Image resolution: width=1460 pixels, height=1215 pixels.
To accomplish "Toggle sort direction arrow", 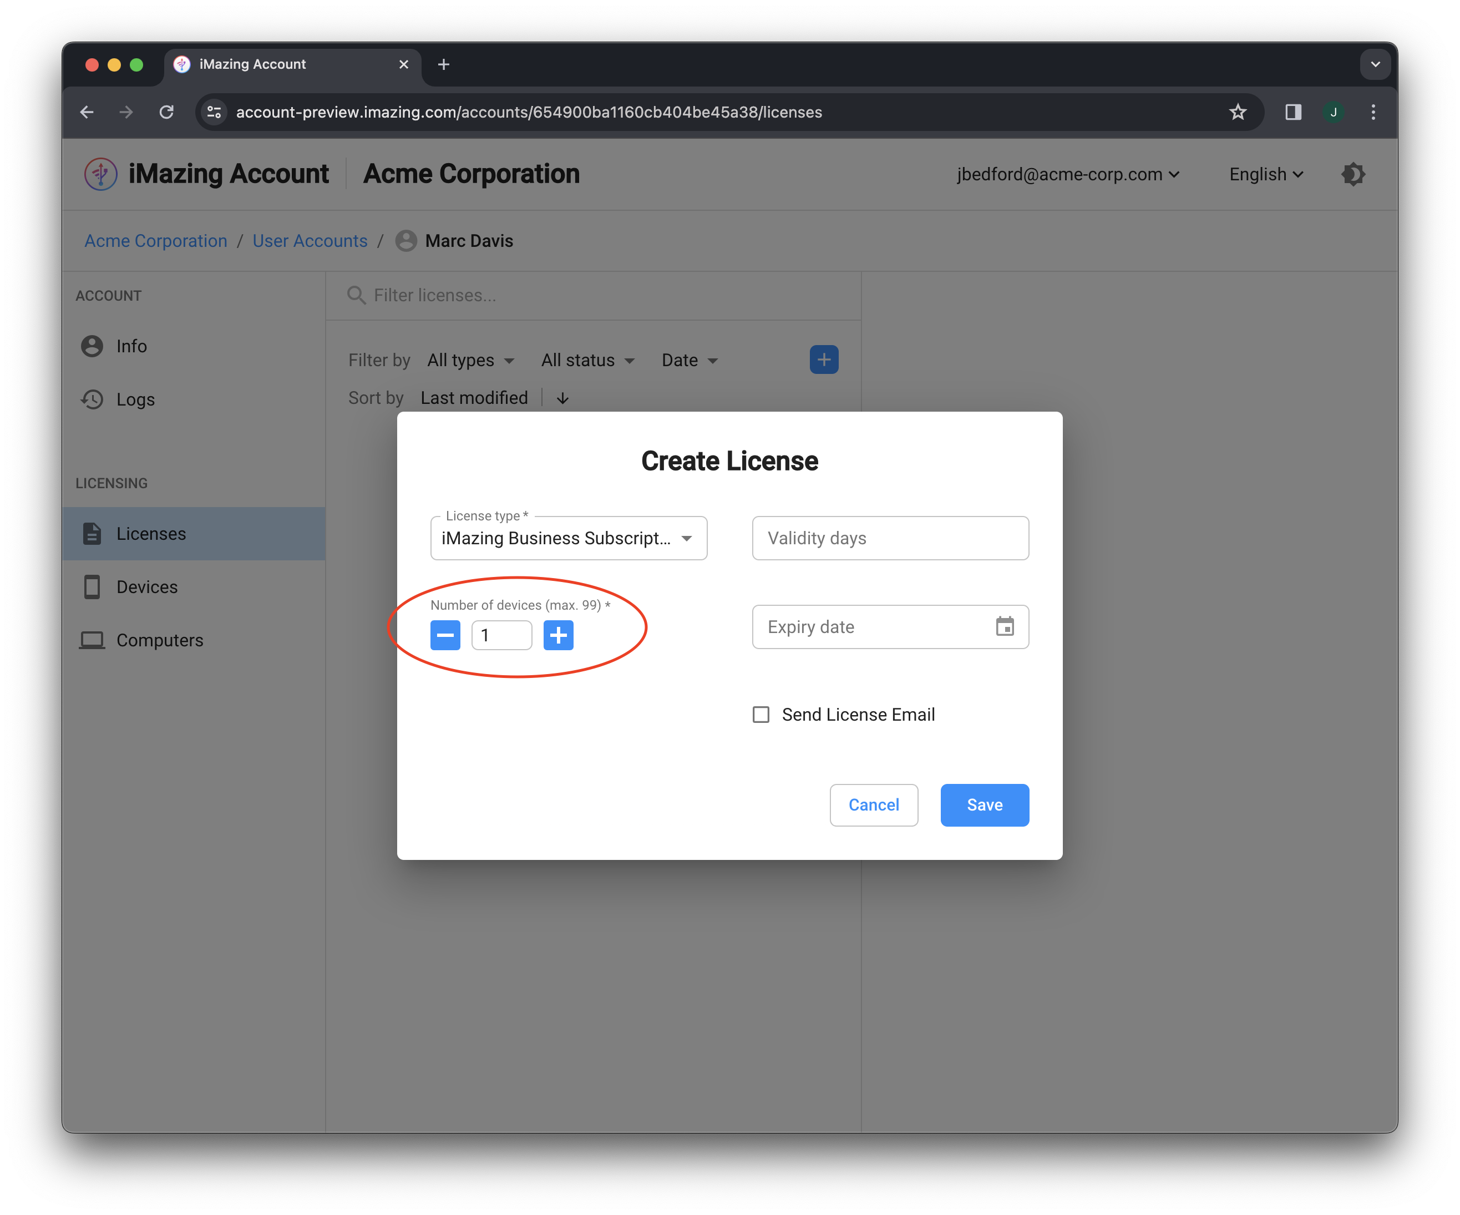I will point(562,398).
